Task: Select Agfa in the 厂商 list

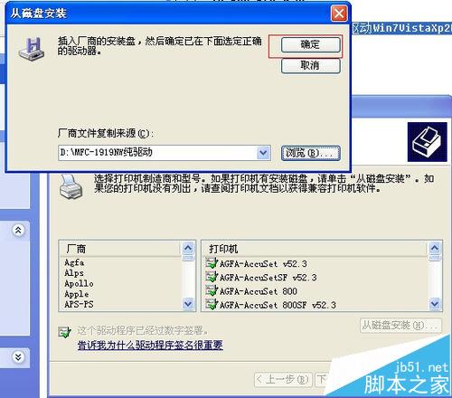Action: pyautogui.click(x=74, y=262)
